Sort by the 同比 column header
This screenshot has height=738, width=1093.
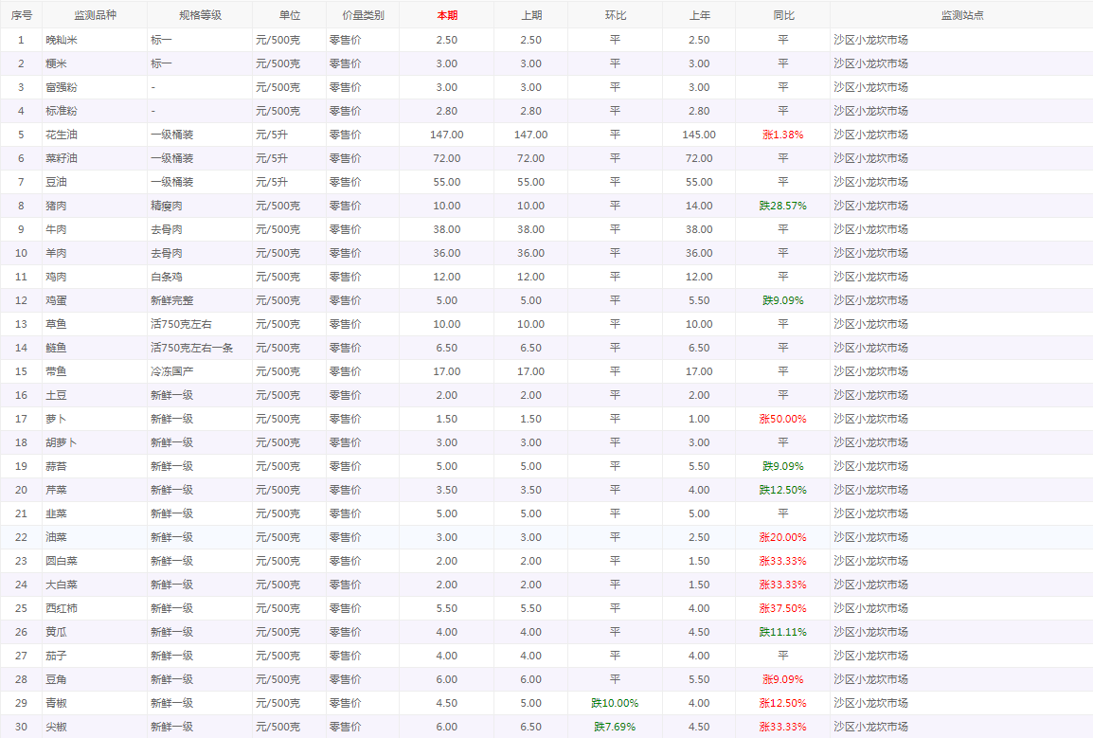point(782,16)
